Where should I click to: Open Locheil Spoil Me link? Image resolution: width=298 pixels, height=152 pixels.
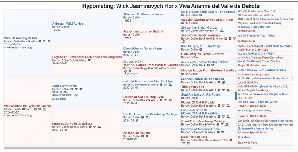(248, 82)
